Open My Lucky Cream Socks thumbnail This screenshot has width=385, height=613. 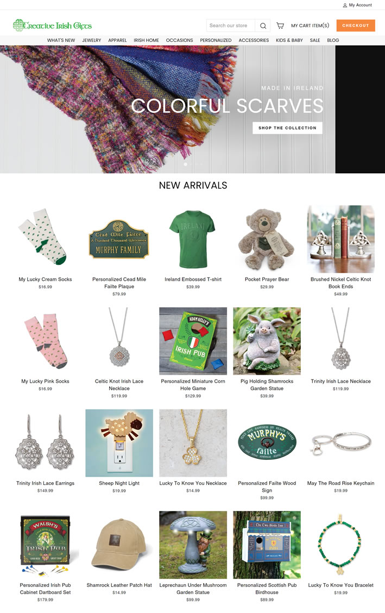[45, 238]
